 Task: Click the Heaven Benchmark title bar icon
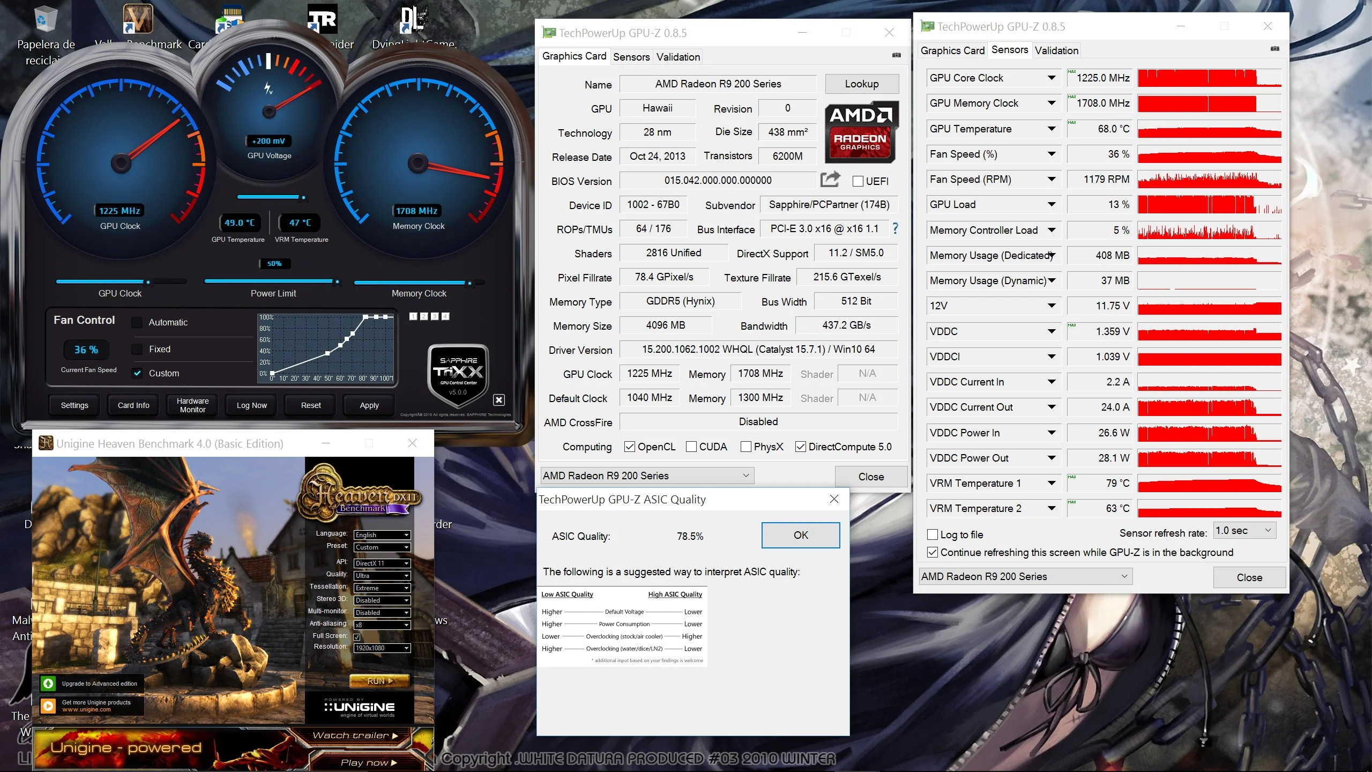[46, 443]
